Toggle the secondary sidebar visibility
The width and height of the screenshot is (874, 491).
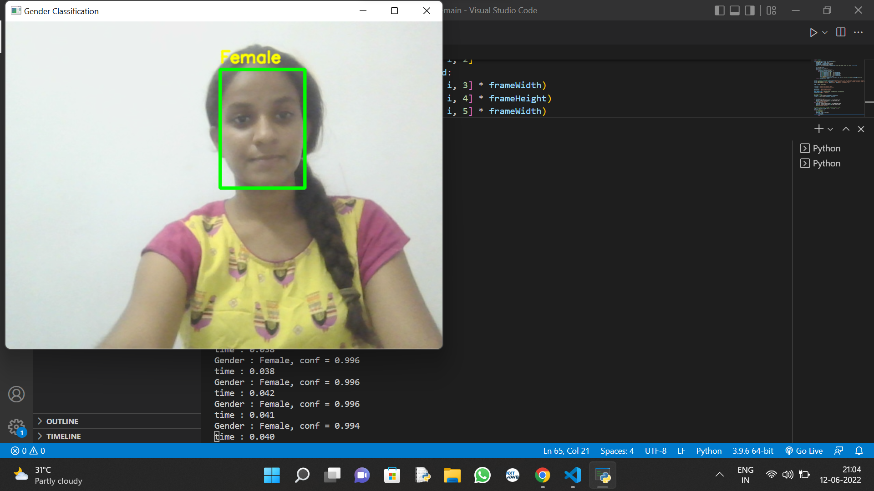click(x=749, y=10)
